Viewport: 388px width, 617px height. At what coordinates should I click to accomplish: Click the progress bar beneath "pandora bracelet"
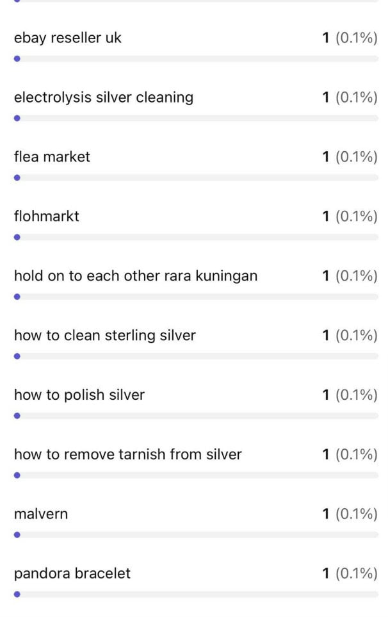pos(196,594)
